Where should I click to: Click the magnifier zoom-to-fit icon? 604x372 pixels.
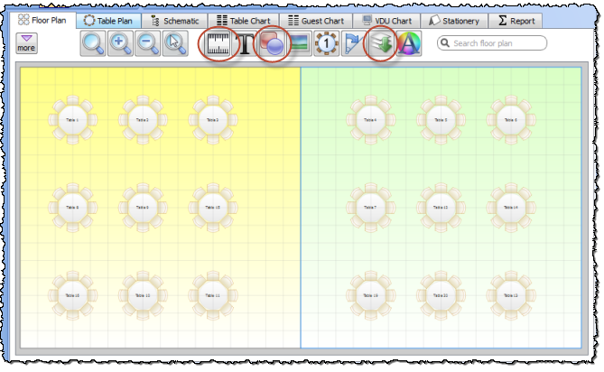pos(93,43)
